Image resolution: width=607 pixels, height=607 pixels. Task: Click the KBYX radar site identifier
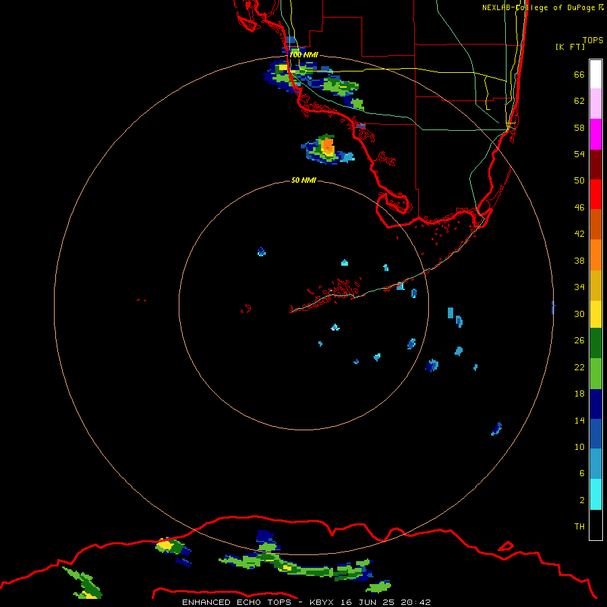(x=321, y=602)
